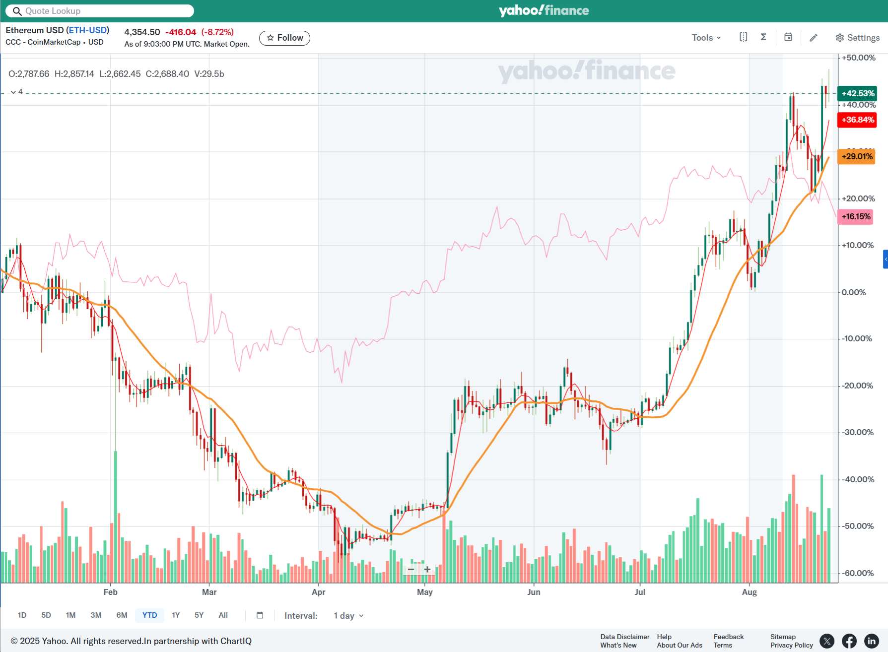Open the chart events calendar icon
The height and width of the screenshot is (652, 888).
coord(788,37)
